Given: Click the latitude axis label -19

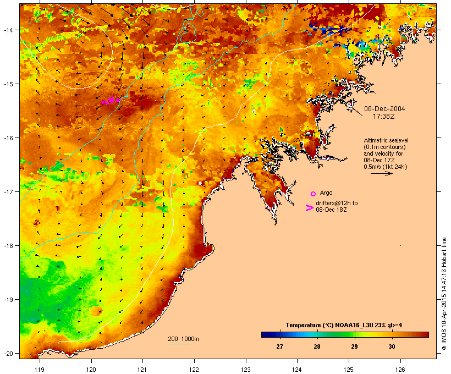Looking at the screenshot, I should [8, 300].
